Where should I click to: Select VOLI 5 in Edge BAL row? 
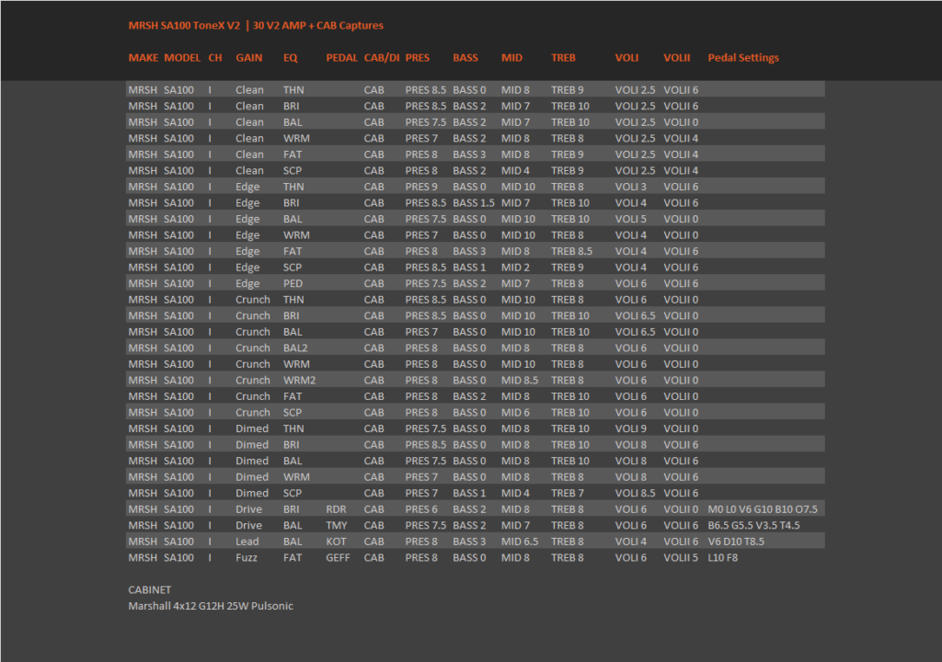click(631, 219)
